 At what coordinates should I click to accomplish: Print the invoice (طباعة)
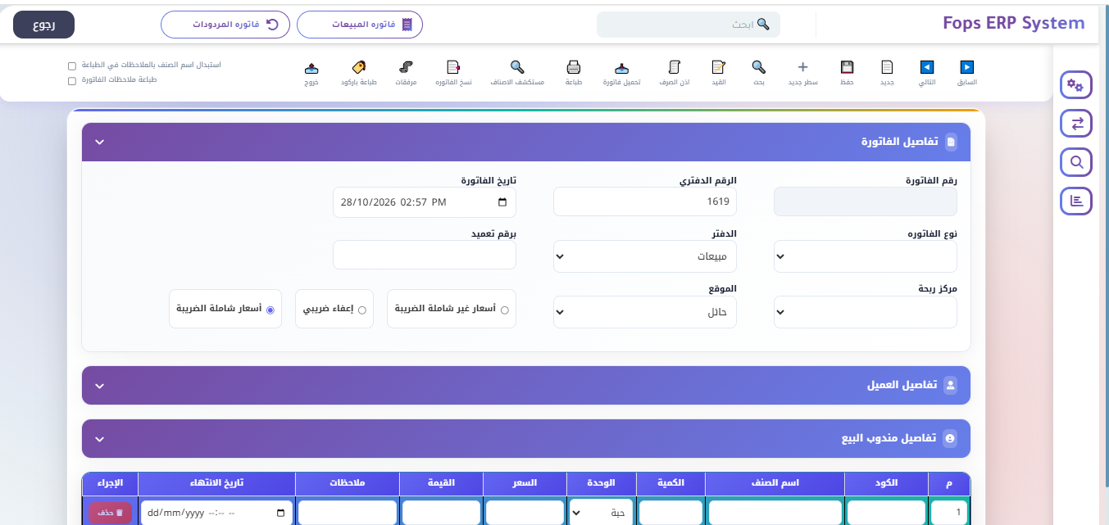574,73
